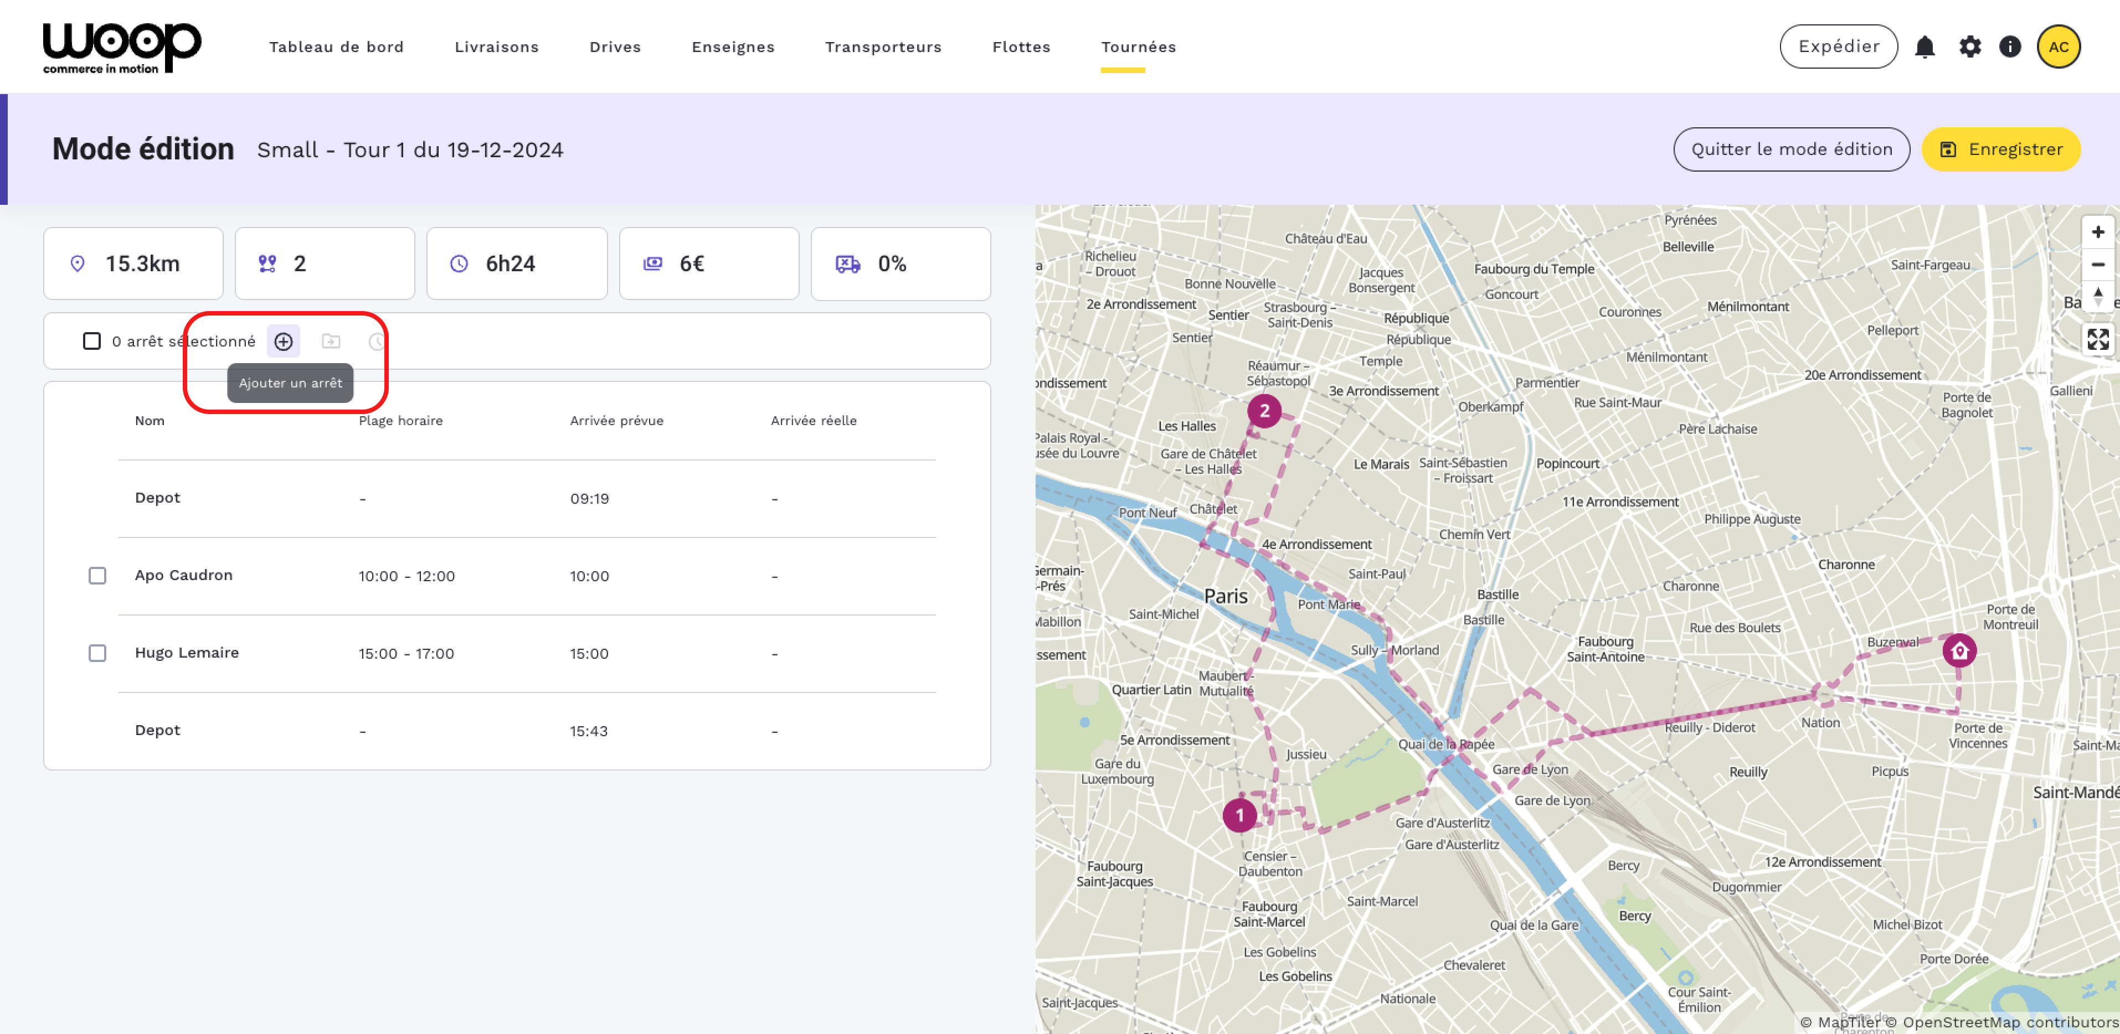Click the Expédier button
This screenshot has width=2120, height=1034.
point(1838,47)
